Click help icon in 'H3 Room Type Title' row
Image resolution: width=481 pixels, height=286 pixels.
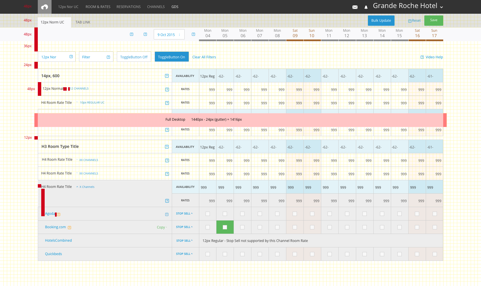point(167,147)
